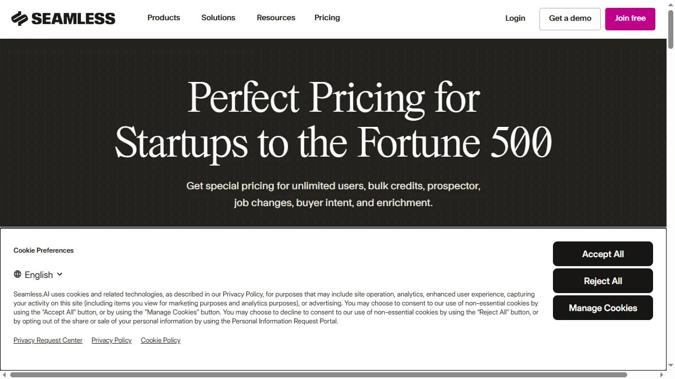Click the Login option
Viewport: 675px width, 379px height.
pos(515,18)
